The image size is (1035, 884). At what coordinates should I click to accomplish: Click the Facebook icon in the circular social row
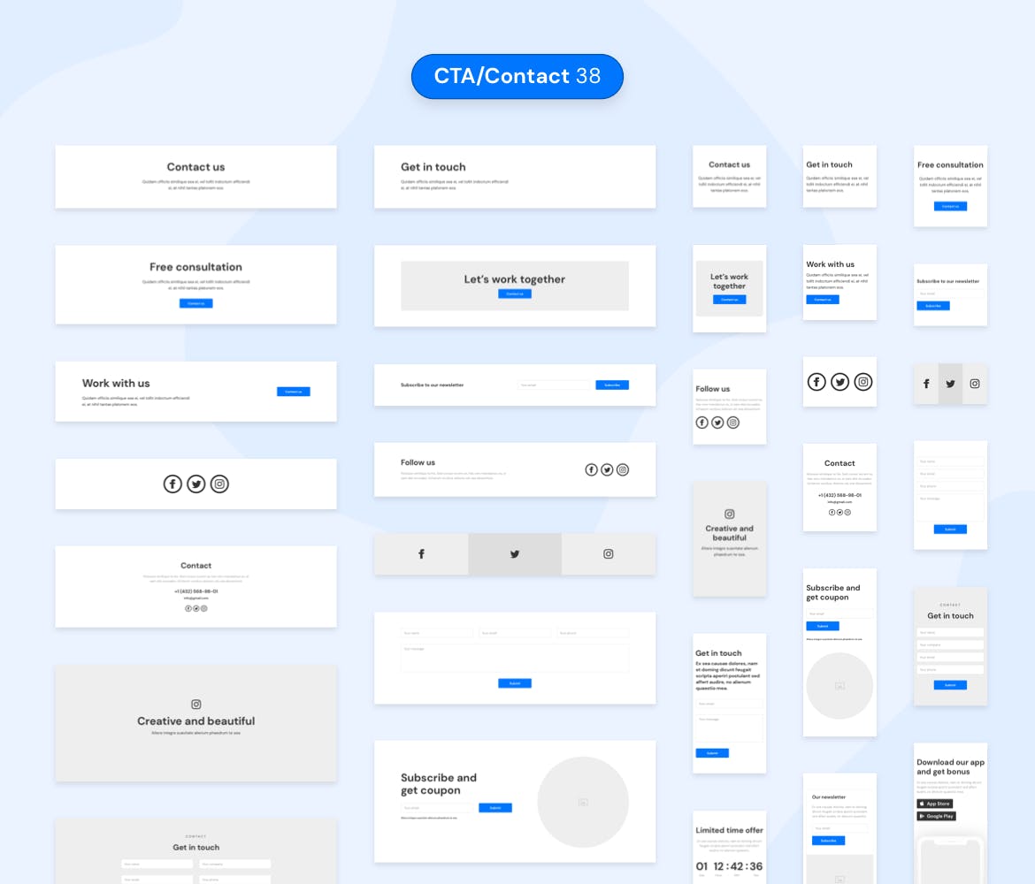pos(172,484)
